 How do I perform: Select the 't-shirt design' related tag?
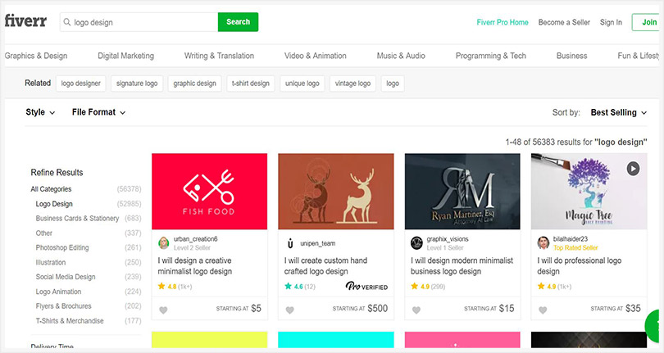251,84
